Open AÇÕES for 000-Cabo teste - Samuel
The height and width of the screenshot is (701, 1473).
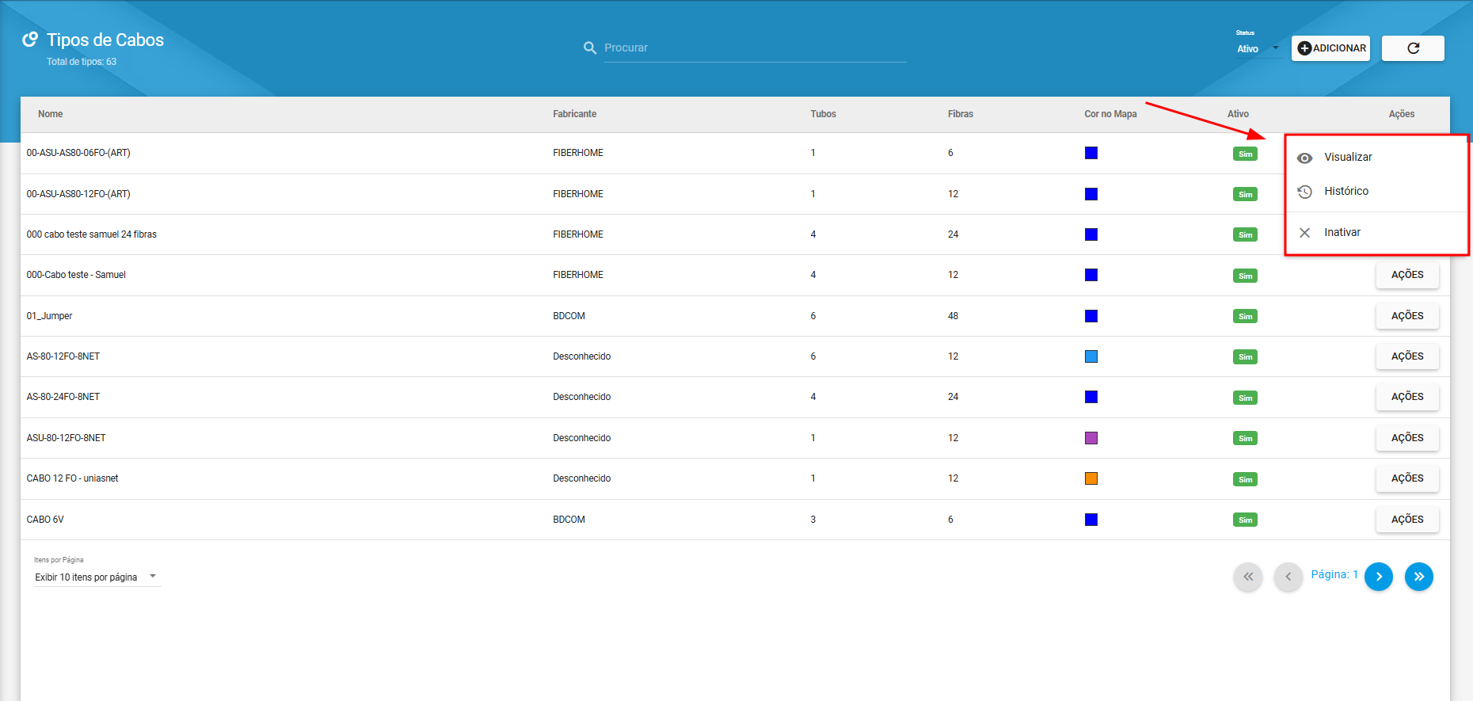point(1407,275)
